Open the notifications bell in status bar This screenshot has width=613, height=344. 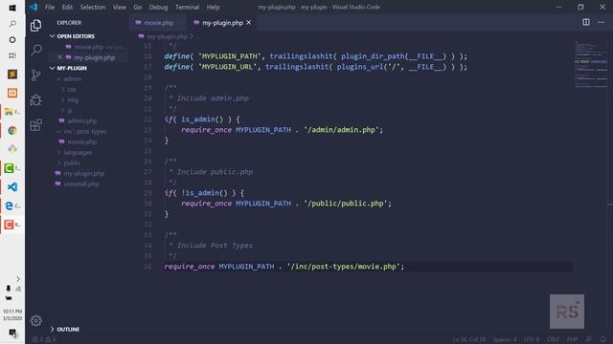603,340
